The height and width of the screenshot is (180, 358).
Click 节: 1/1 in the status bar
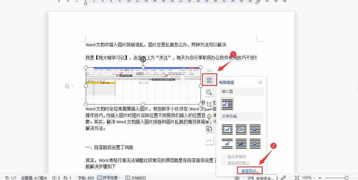pos(11,178)
